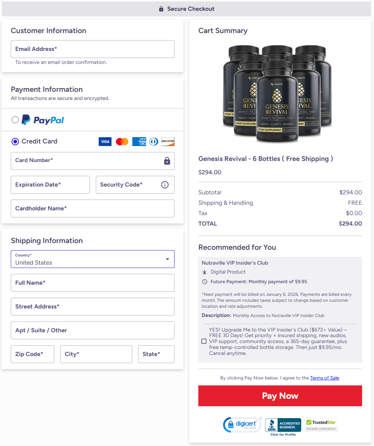Click the Discover card logo
Viewport: 374px width, 446px height.
(168, 142)
